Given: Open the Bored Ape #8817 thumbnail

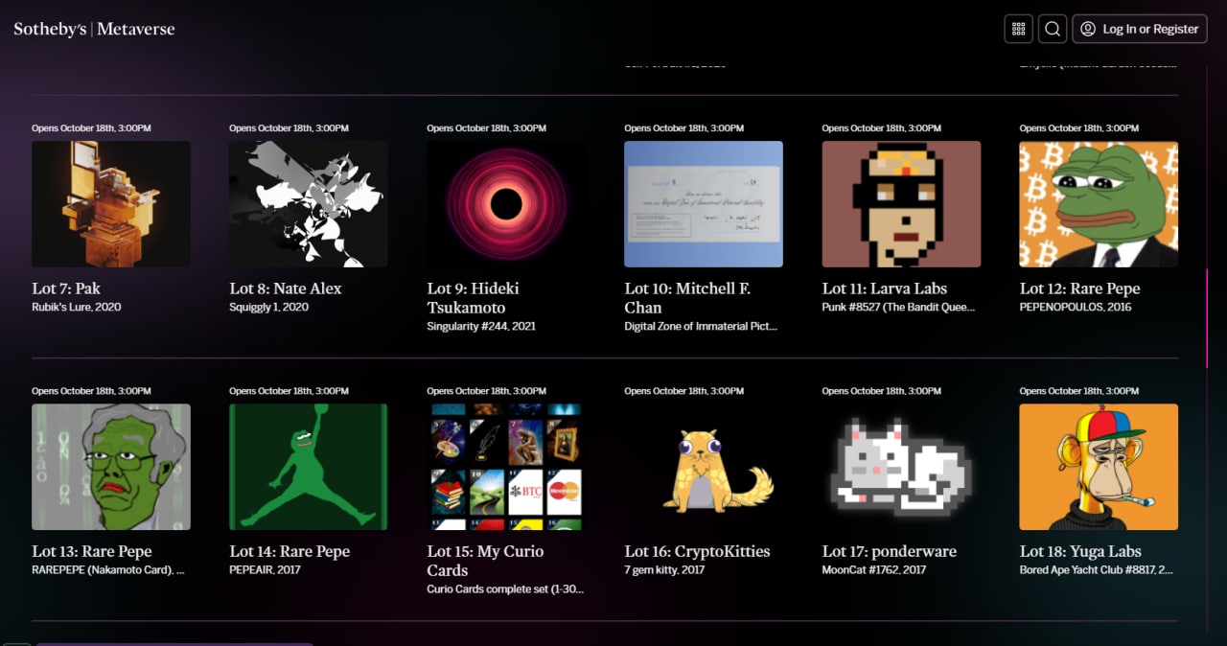Looking at the screenshot, I should 1099,467.
